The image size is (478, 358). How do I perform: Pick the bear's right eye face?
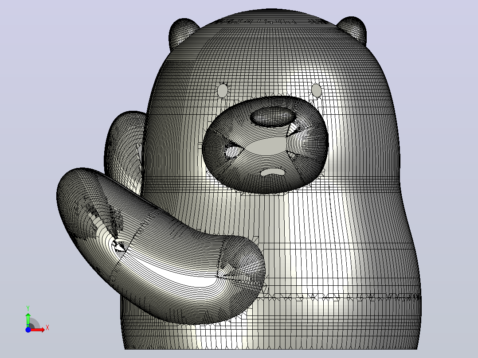pos(317,90)
